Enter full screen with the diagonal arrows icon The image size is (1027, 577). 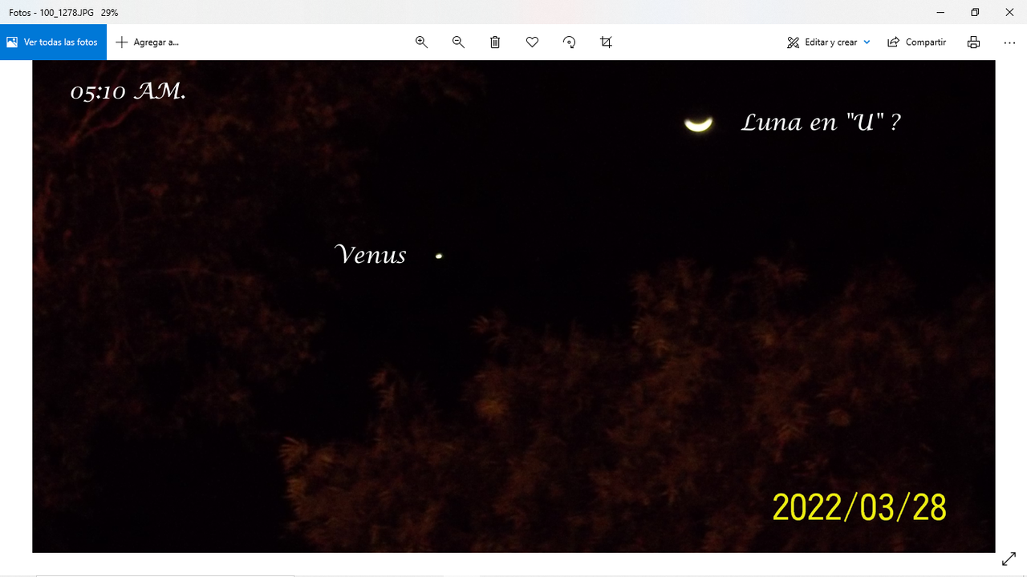point(1009,559)
